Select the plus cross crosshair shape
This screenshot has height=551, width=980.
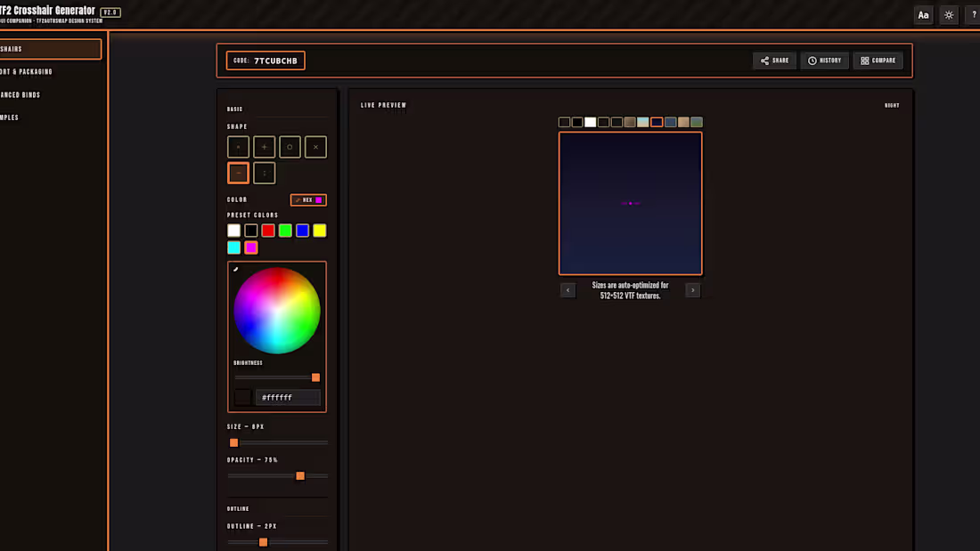point(264,147)
